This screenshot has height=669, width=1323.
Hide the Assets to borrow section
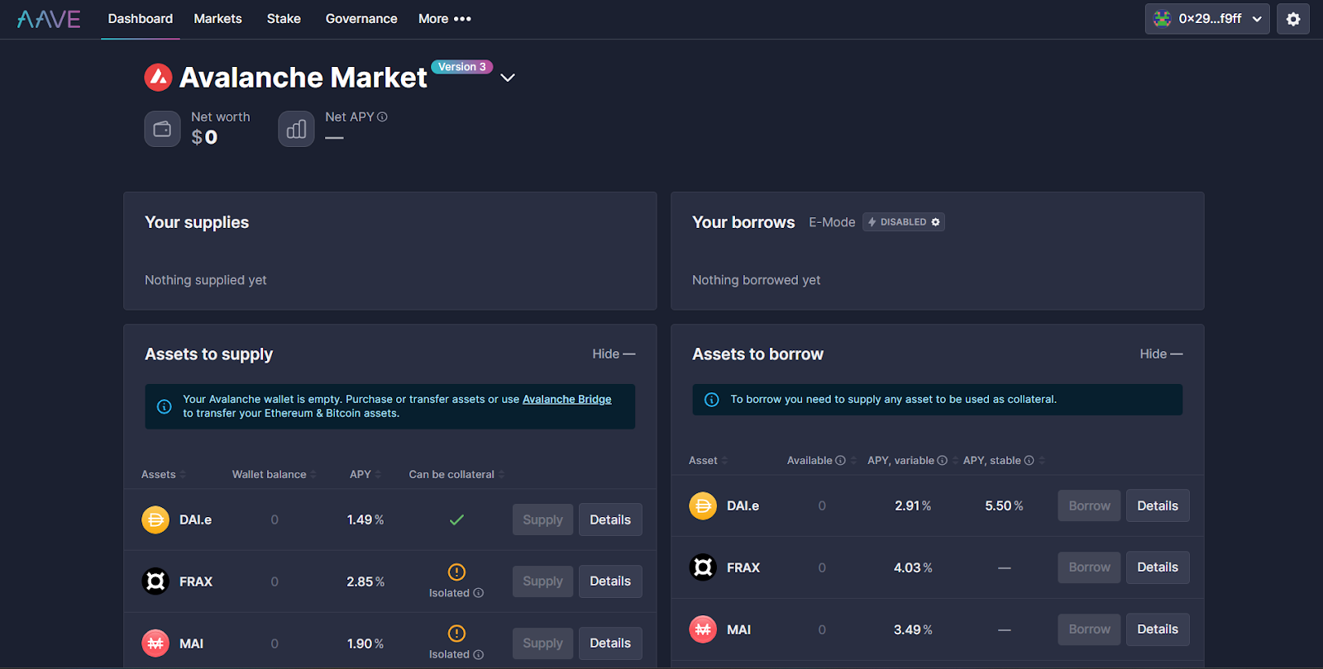[x=1161, y=353]
